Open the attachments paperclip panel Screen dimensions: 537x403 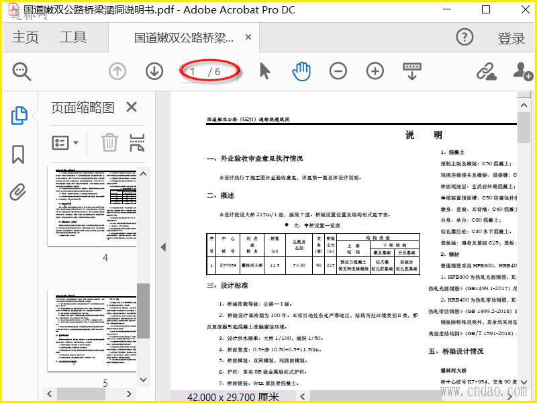pyautogui.click(x=18, y=192)
